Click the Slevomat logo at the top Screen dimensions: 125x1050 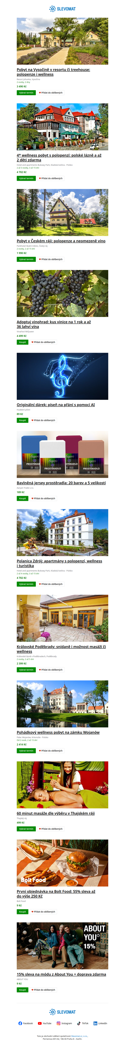coord(62,8)
